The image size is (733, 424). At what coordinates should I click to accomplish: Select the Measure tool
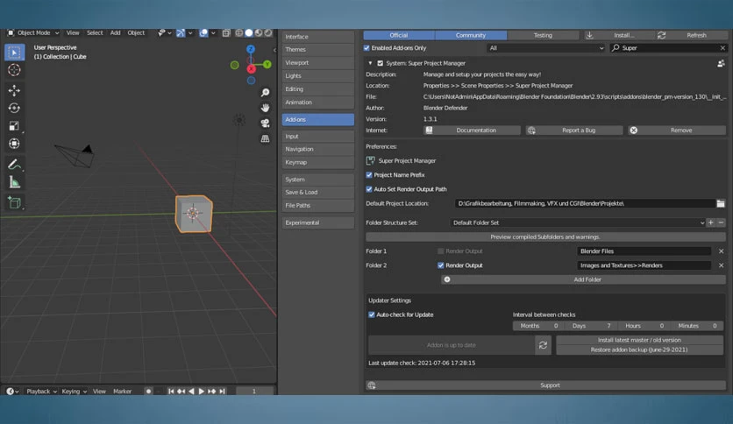click(x=14, y=182)
